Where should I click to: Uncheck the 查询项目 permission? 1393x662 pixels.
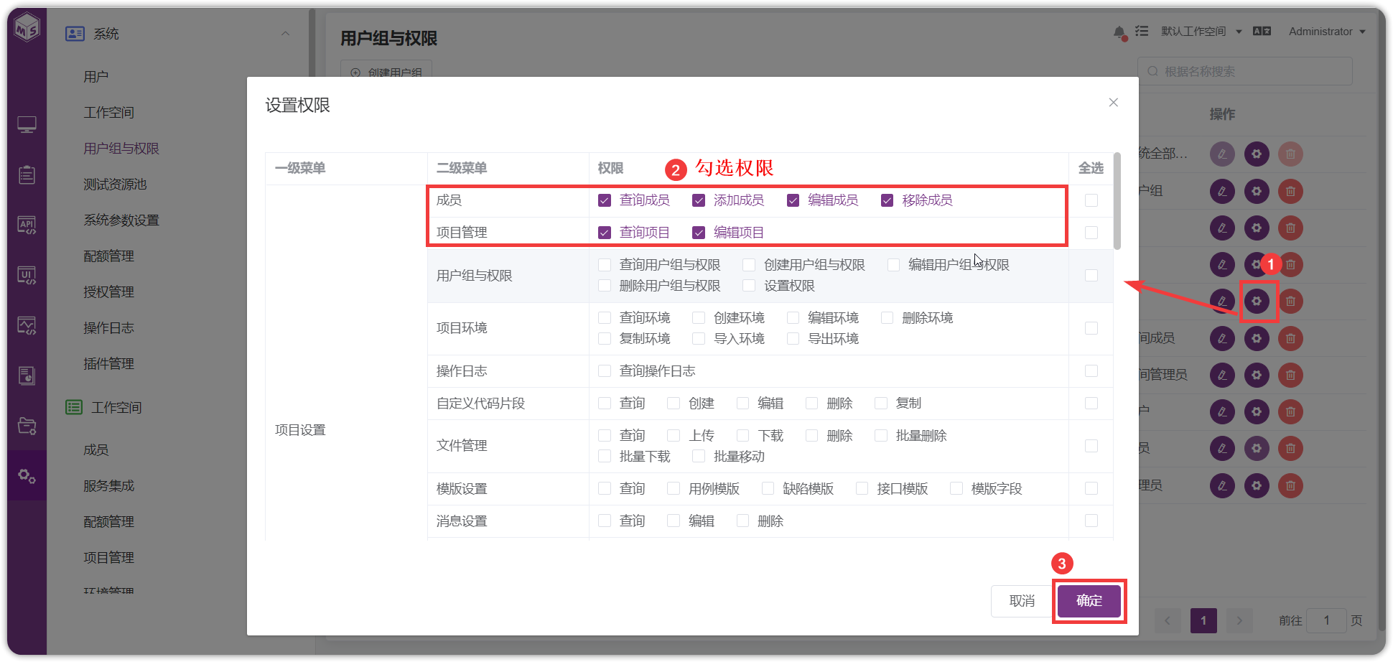pyautogui.click(x=605, y=233)
